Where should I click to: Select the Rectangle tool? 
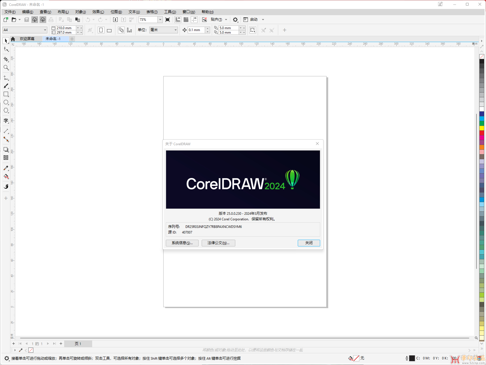click(x=6, y=94)
